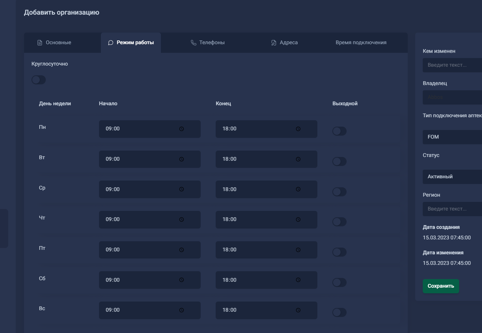Click the День недели column header

[55, 103]
